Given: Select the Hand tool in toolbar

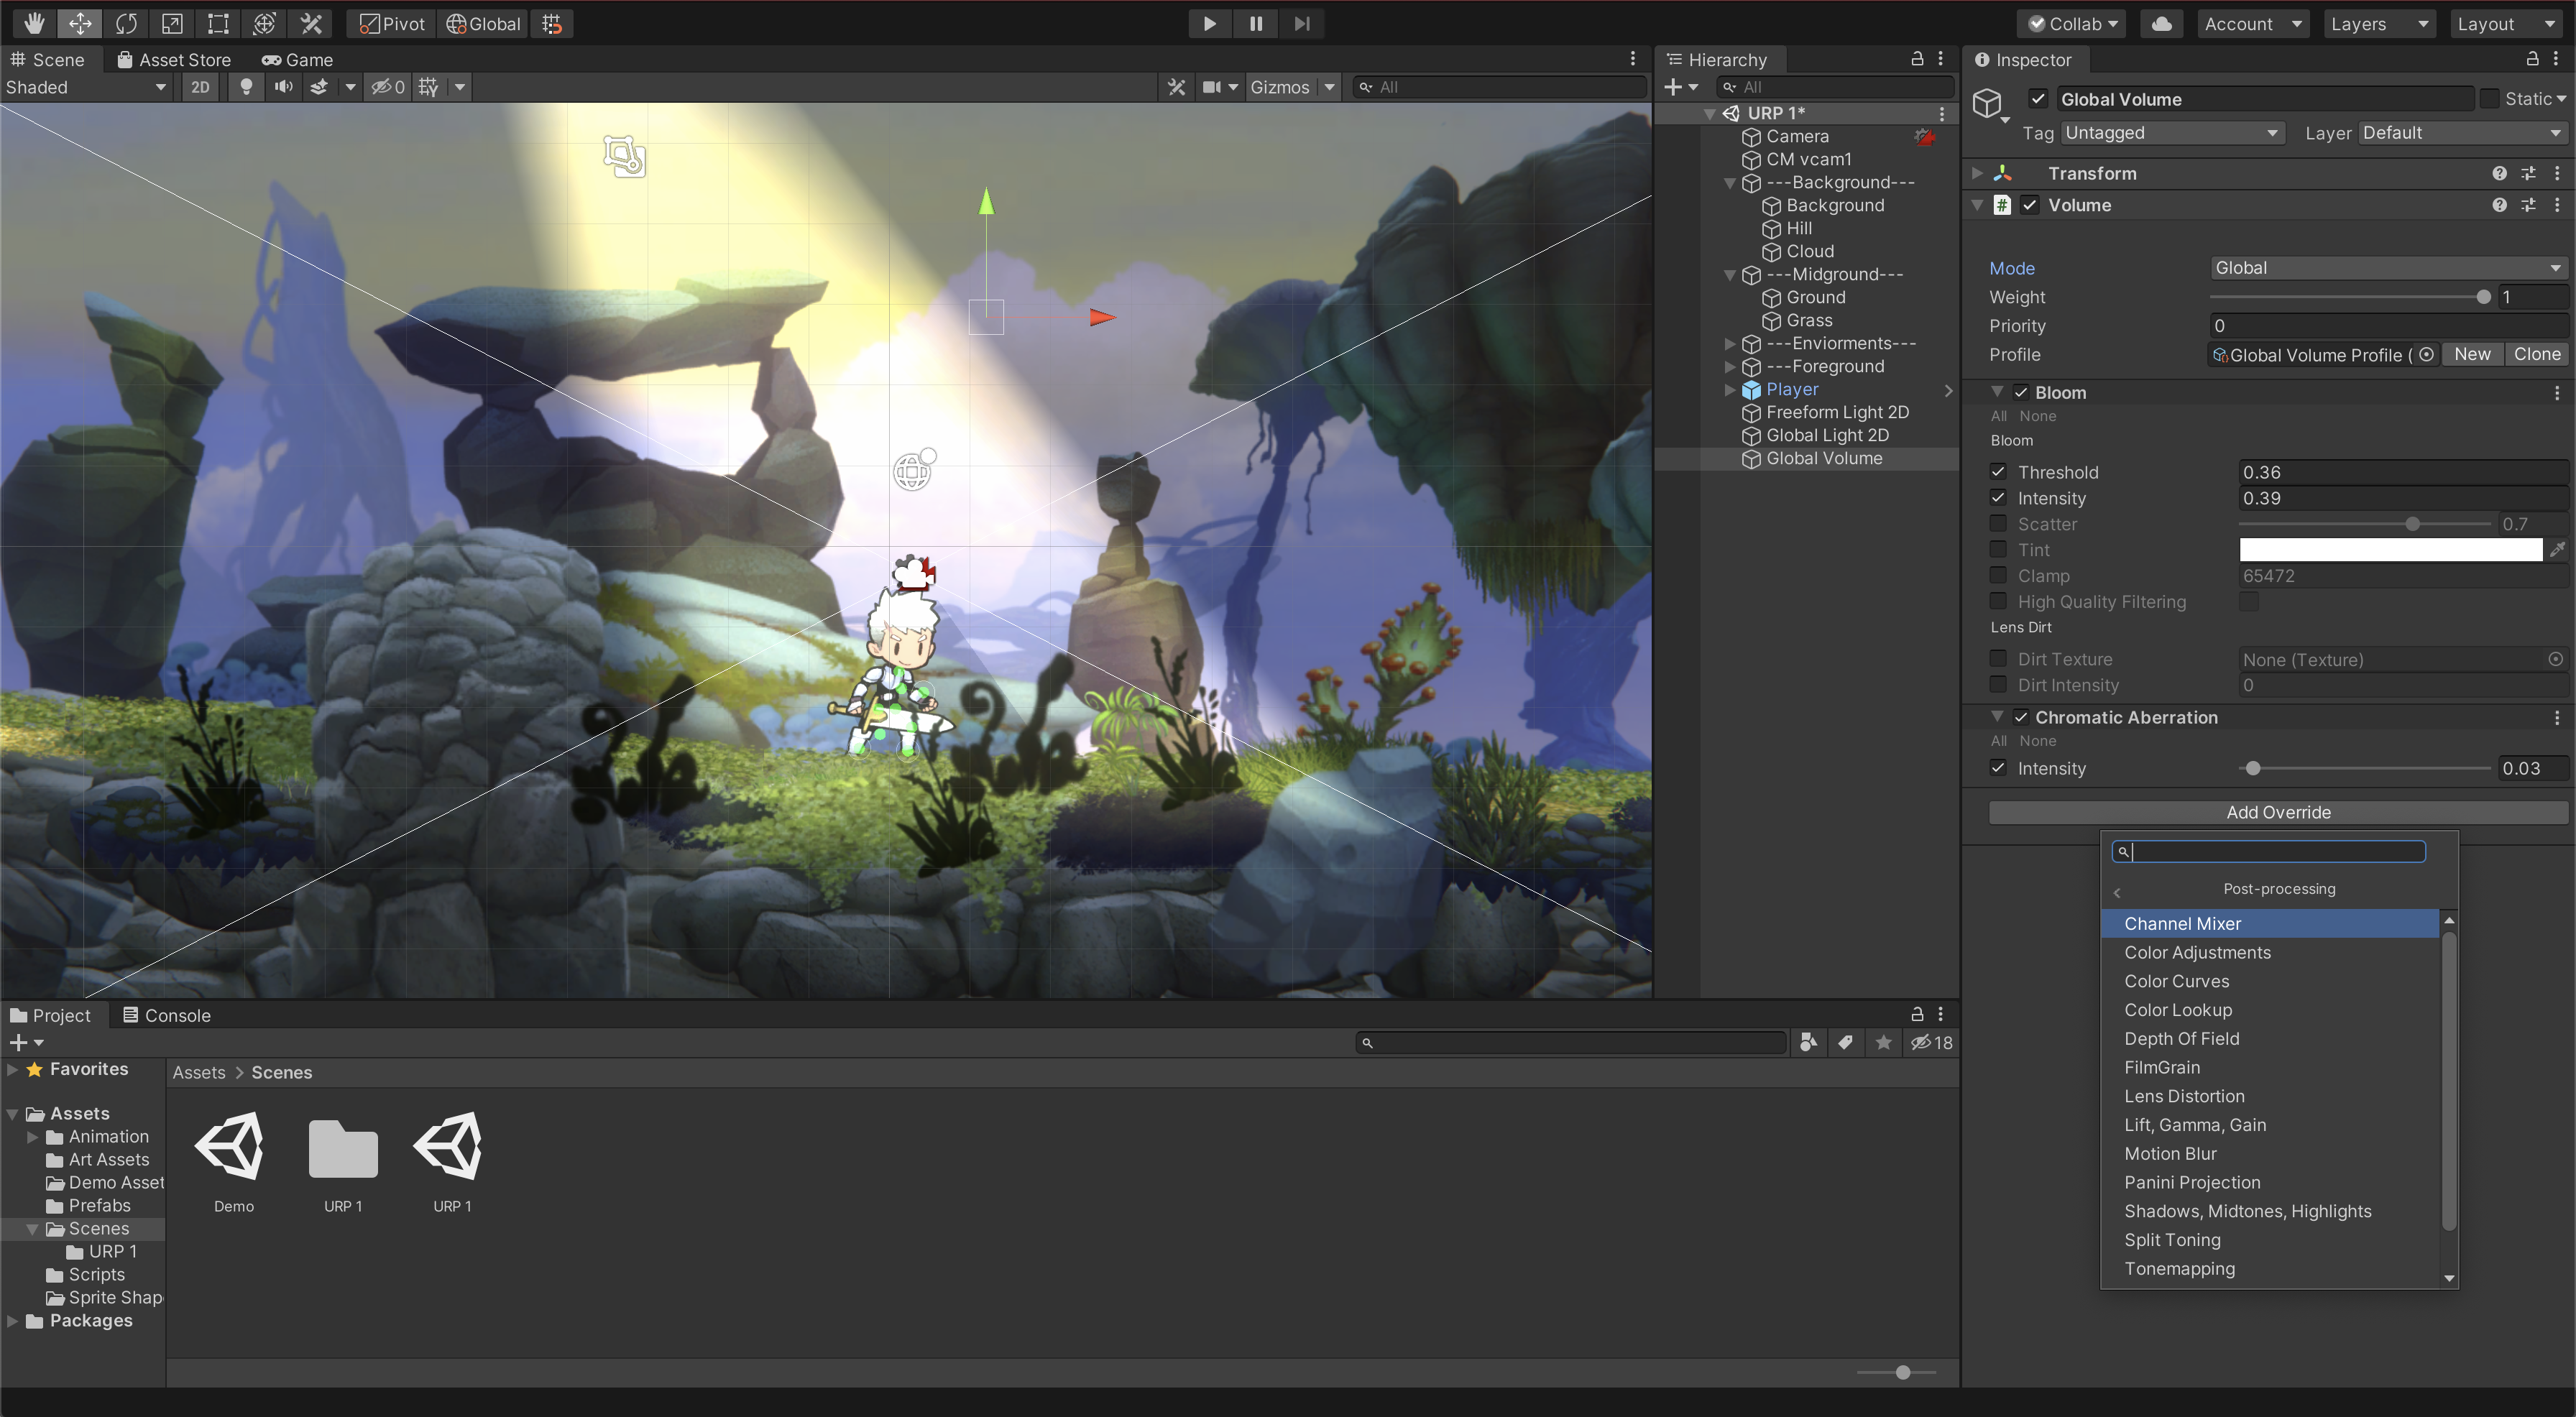Looking at the screenshot, I should pos(34,23).
